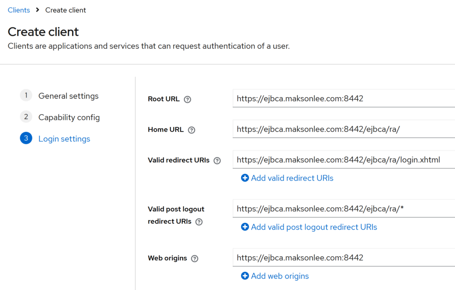Click the Add web origins link
455x290 pixels.
click(279, 276)
